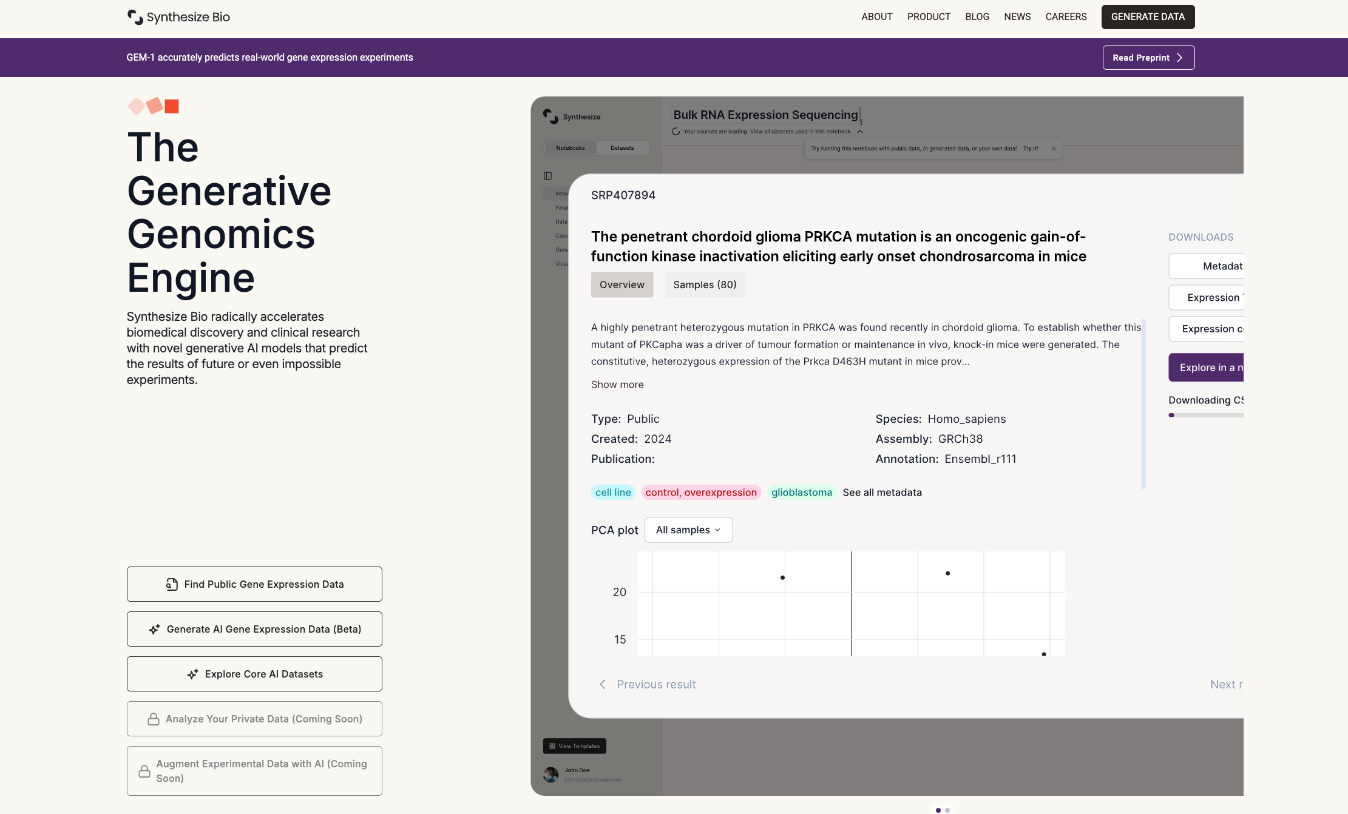Click the View Templates button
This screenshot has width=1348, height=814.
[x=574, y=746]
